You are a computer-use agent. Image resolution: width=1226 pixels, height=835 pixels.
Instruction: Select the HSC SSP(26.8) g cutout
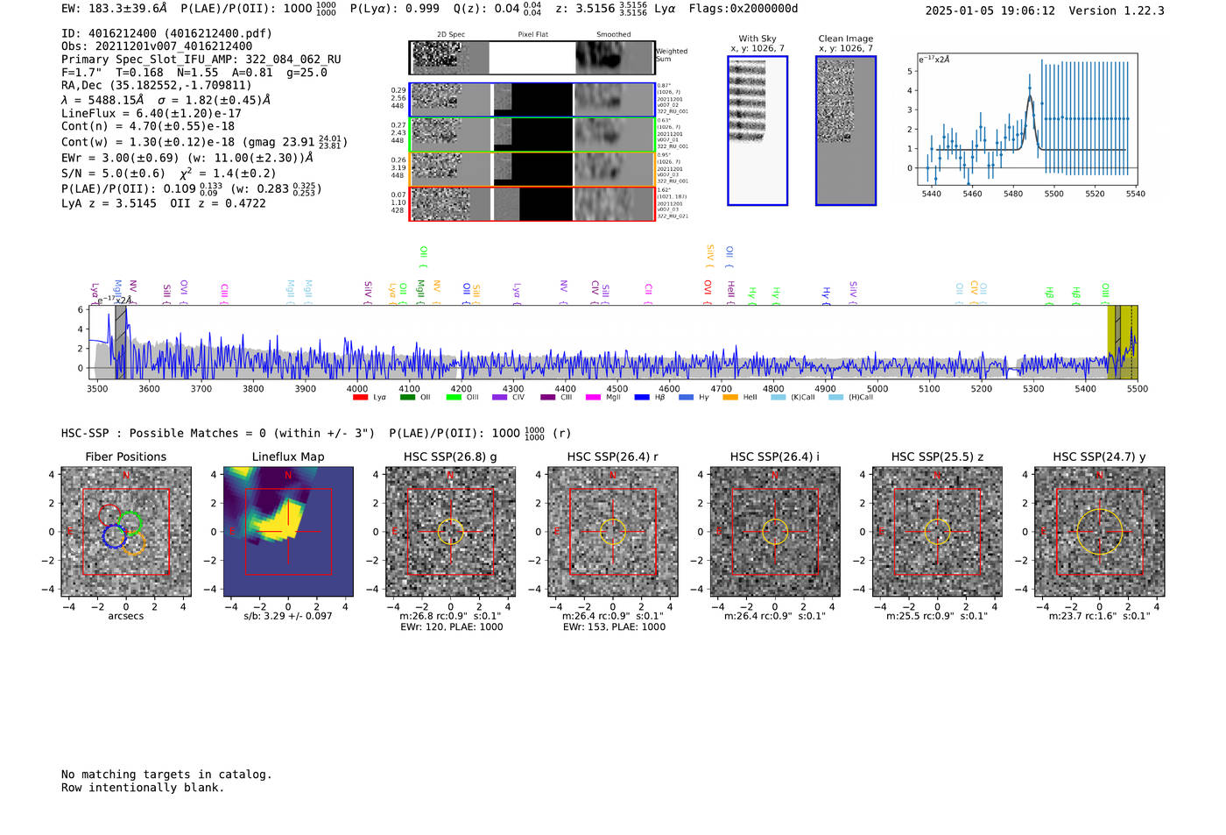pyautogui.click(x=451, y=532)
